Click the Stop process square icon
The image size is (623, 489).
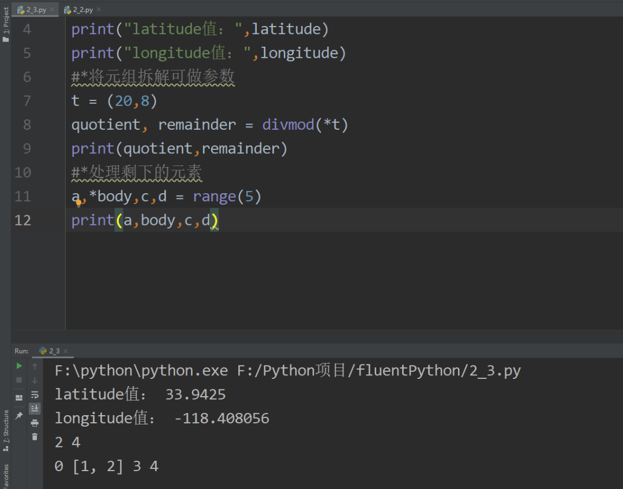pyautogui.click(x=18, y=380)
